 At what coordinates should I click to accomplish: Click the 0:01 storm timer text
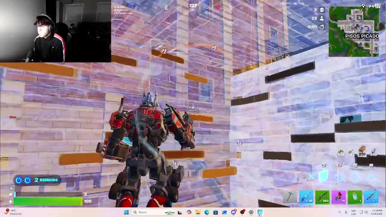(x=312, y=27)
